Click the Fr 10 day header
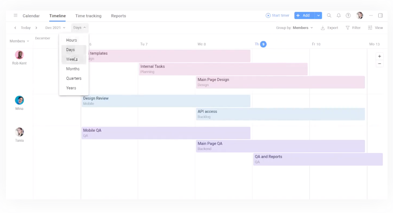This screenshot has width=393, height=213. [316, 44]
